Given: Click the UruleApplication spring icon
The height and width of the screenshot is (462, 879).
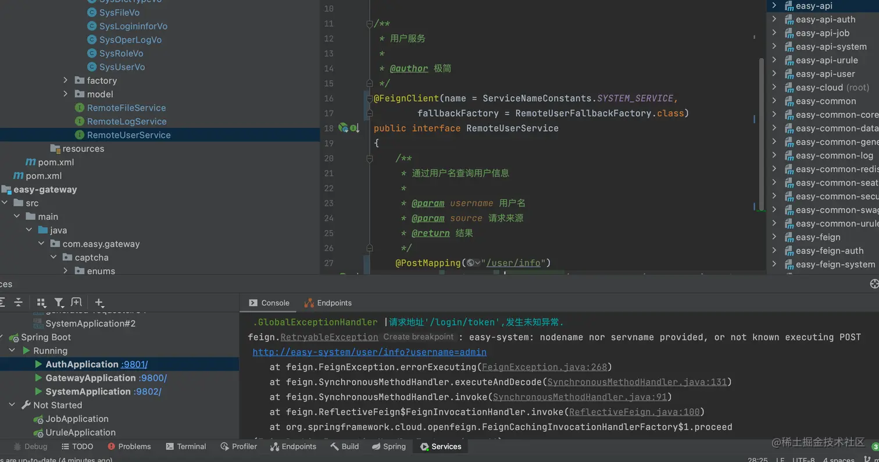Looking at the screenshot, I should (x=38, y=432).
